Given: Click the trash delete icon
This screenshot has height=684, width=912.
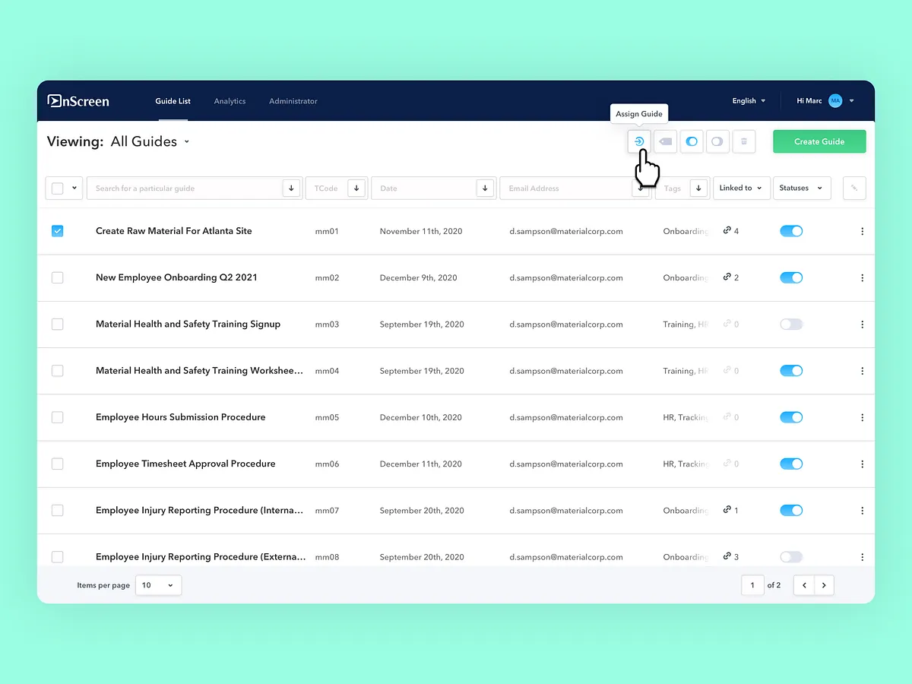Looking at the screenshot, I should (x=743, y=141).
